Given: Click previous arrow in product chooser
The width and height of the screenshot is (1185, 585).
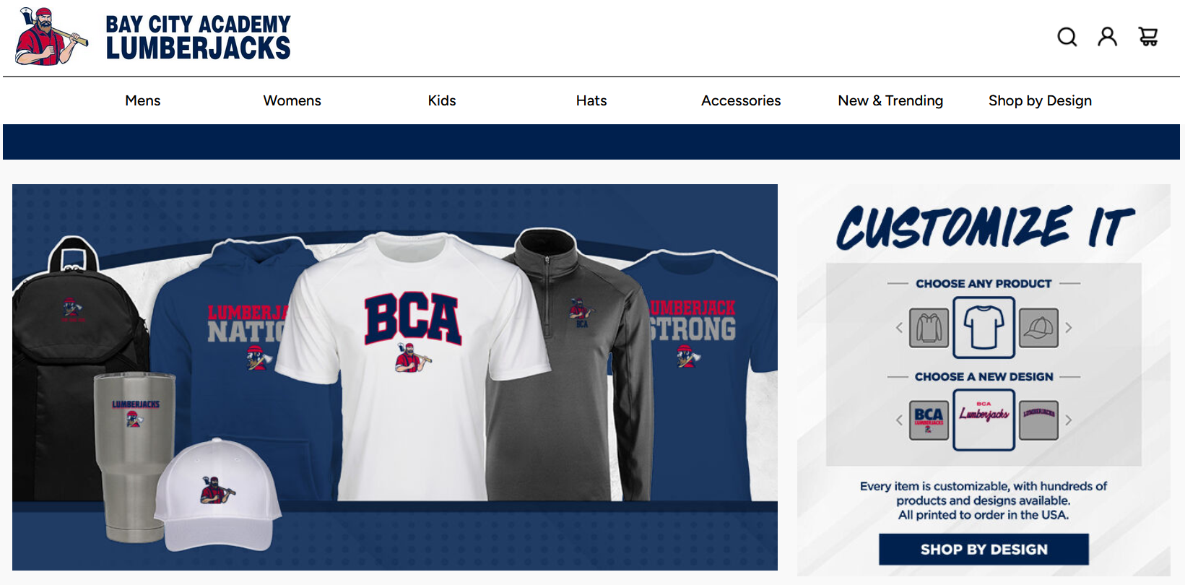Looking at the screenshot, I should click(x=899, y=328).
